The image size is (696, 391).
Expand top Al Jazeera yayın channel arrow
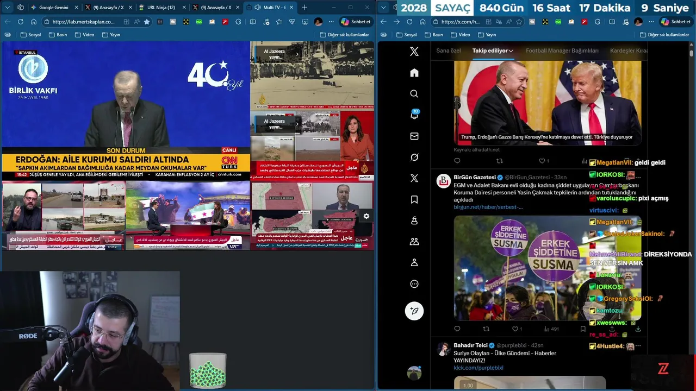[x=297, y=54]
